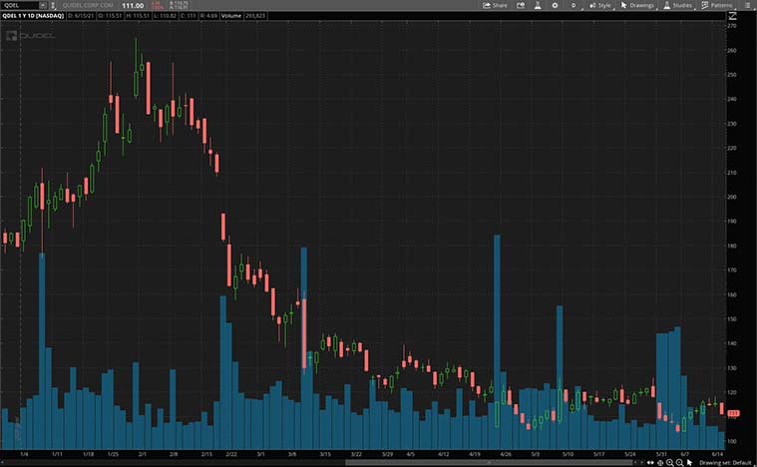Click the Drawing set: Default selector

point(726,462)
